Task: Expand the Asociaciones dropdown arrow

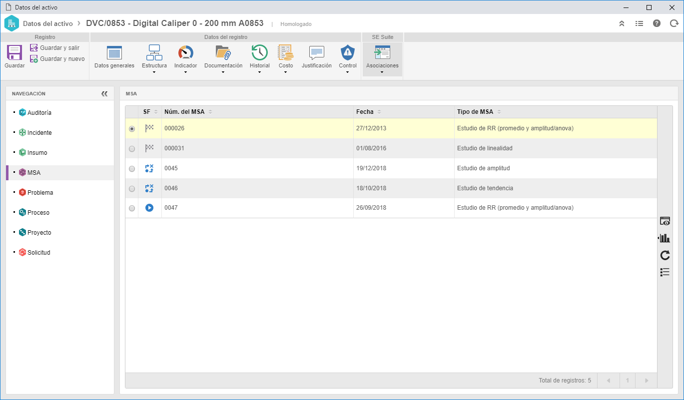Action: tap(382, 72)
